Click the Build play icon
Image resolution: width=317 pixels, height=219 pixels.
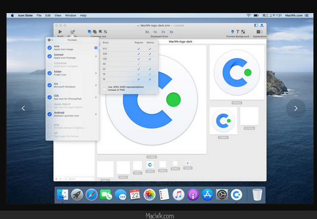point(60,32)
